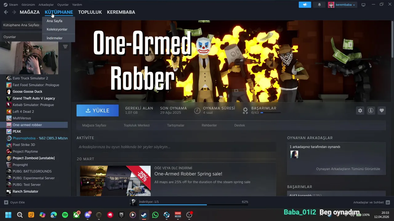Screen dimensions: 394x221
Task: Open game settings gear for One-Armed Robber
Action: click(360, 110)
